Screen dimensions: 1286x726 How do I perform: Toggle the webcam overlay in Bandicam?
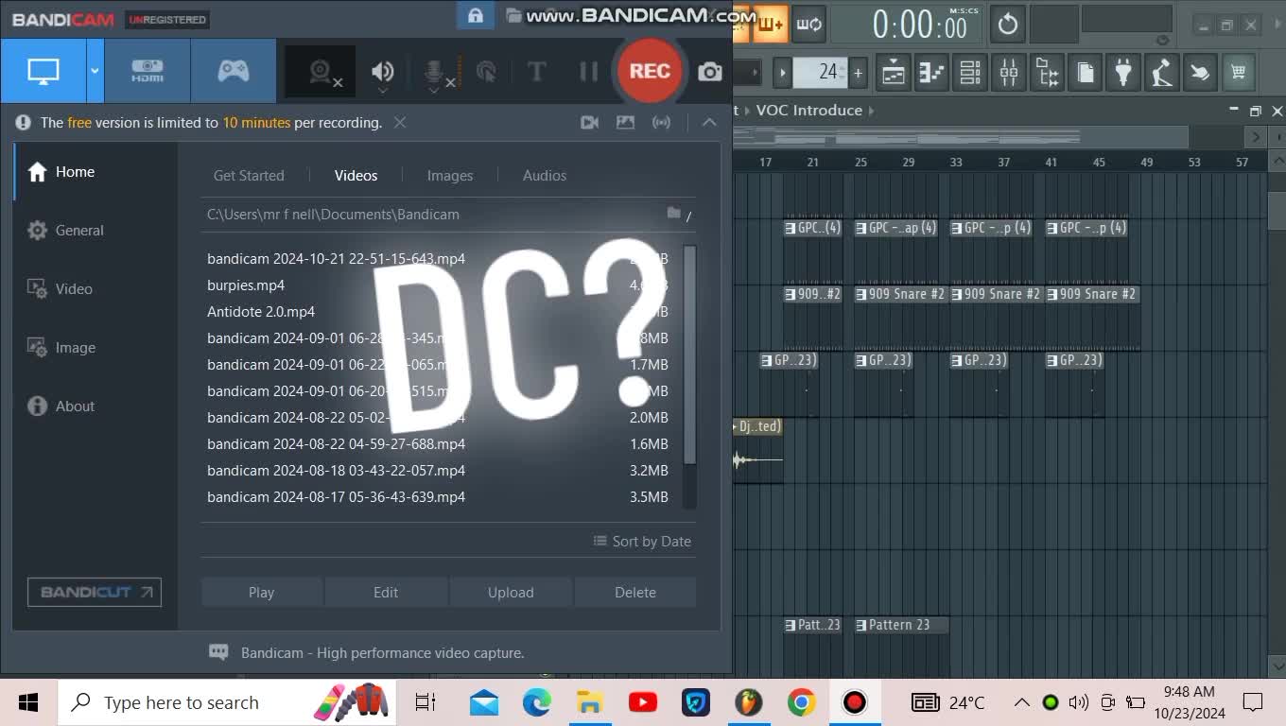point(321,72)
